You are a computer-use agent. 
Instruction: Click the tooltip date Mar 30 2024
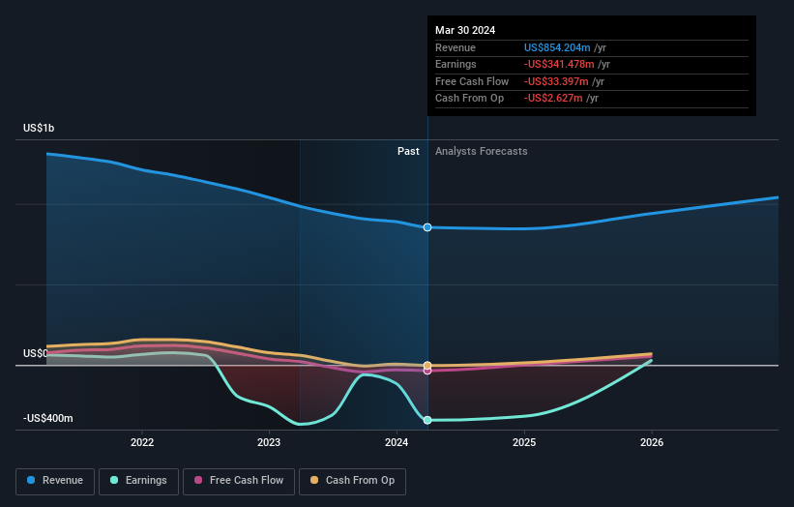pos(465,30)
